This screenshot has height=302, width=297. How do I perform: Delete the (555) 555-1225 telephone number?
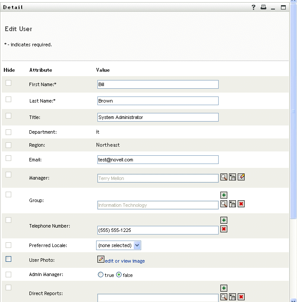224,229
